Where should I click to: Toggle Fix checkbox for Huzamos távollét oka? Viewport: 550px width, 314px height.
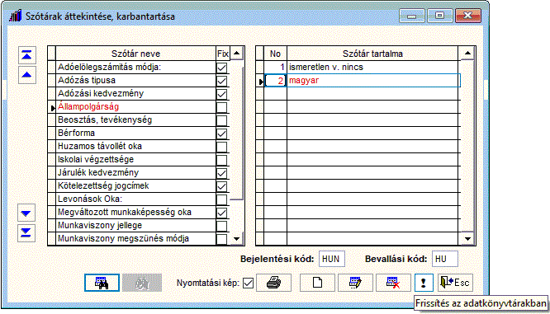[x=221, y=147]
